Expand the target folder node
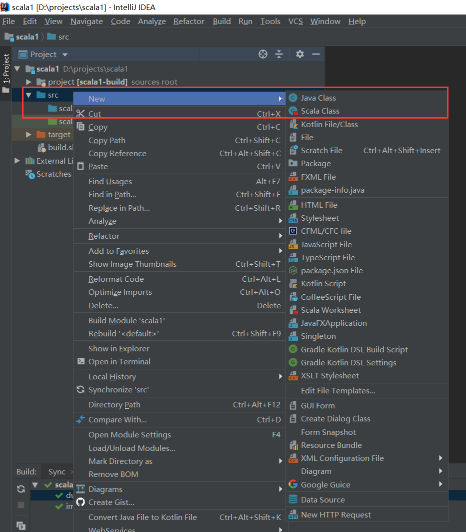The image size is (466, 532). [x=29, y=135]
